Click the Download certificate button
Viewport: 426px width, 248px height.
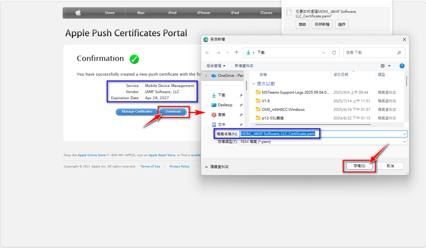point(173,112)
